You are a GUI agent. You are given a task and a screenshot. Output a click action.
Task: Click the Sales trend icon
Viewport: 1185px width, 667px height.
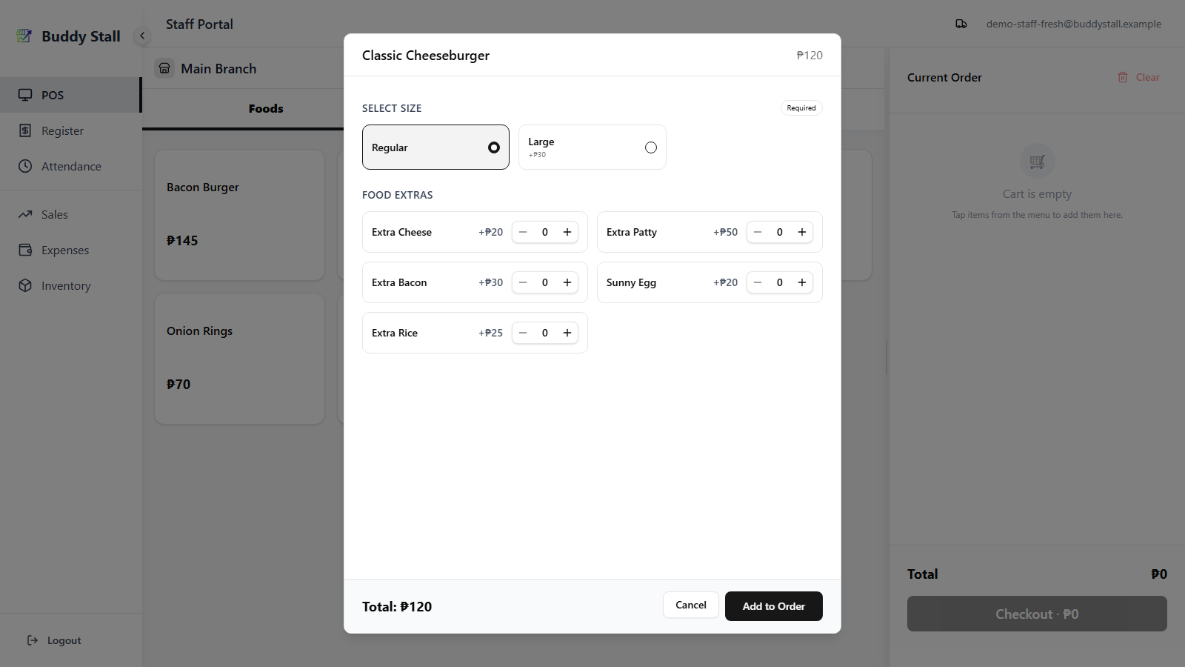pos(25,214)
